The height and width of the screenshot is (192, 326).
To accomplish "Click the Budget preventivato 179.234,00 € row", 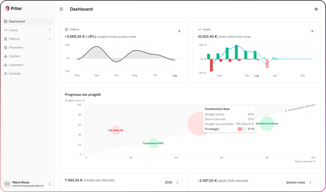I will click(229, 124).
